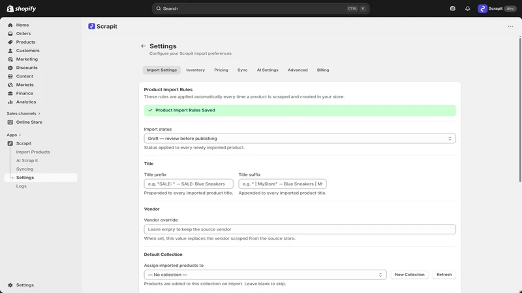Click the Analytics bar chart icon

[10, 102]
